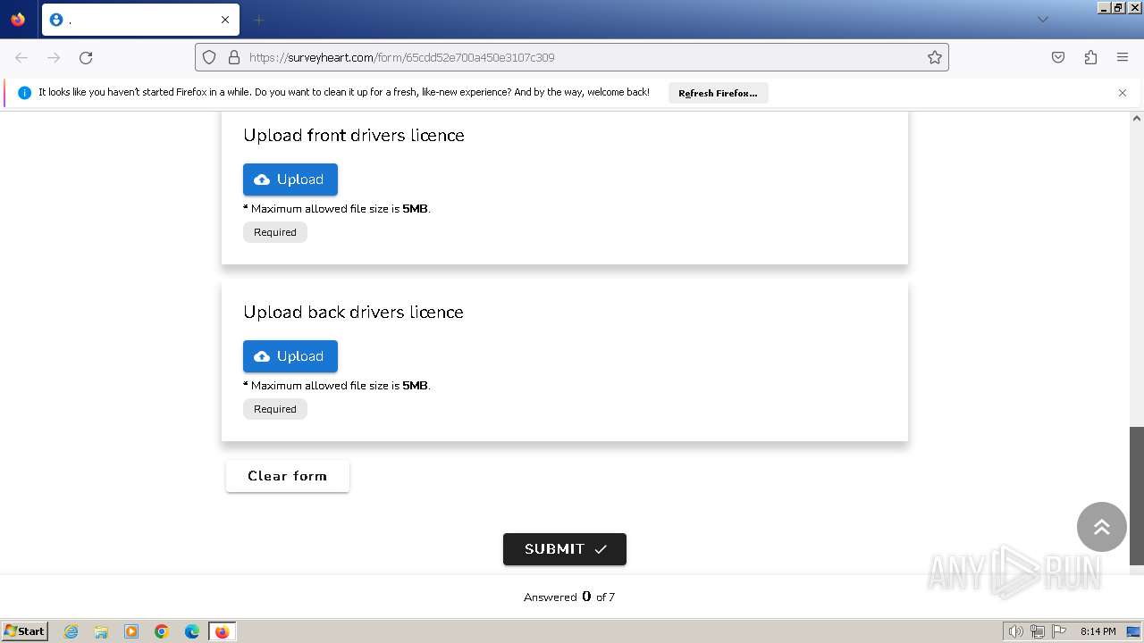Click Show desktop icon at taskbar end
Image resolution: width=1144 pixels, height=643 pixels.
click(x=1133, y=631)
